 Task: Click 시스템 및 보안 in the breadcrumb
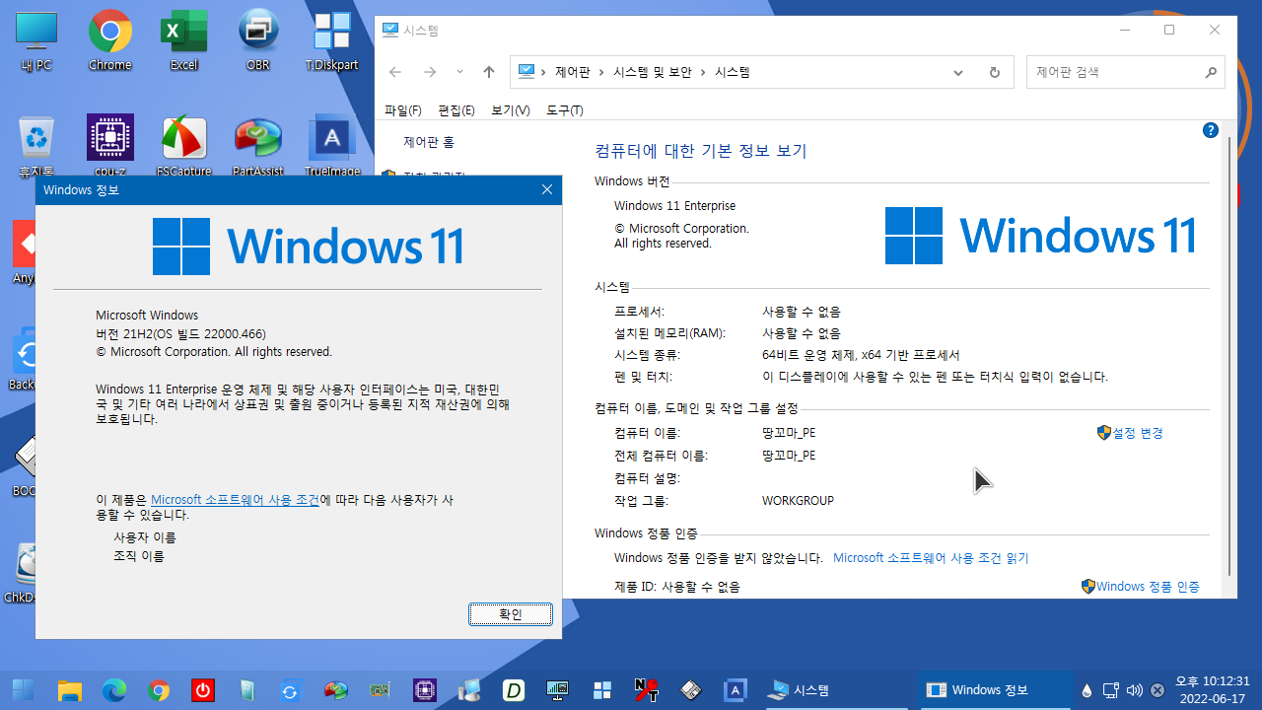tap(652, 72)
